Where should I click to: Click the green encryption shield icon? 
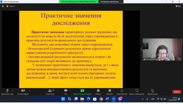click(3, 6)
